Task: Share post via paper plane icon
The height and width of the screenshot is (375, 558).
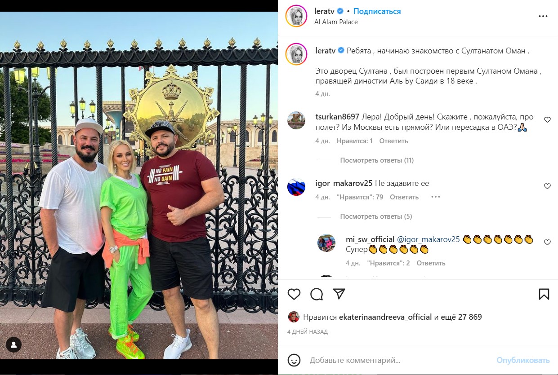Action: (339, 294)
